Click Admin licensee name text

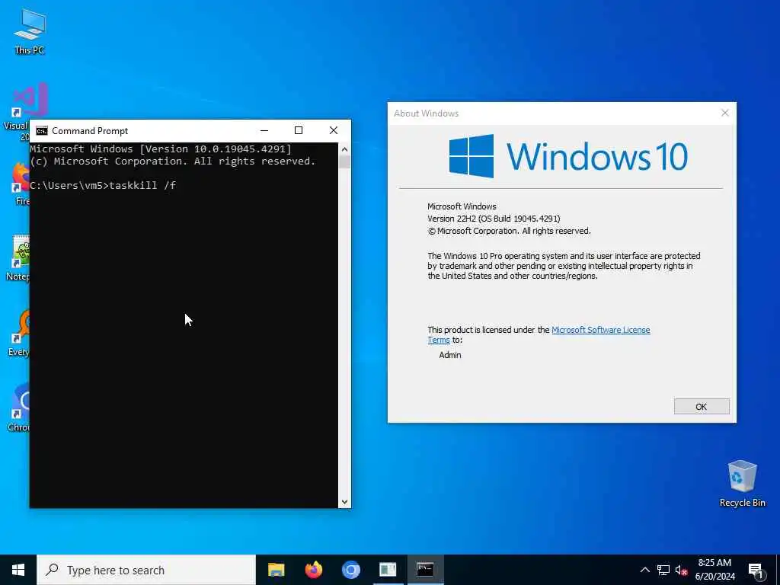[449, 355]
